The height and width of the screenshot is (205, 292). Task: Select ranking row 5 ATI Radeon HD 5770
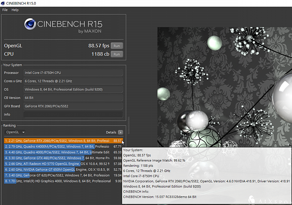(x=63, y=163)
